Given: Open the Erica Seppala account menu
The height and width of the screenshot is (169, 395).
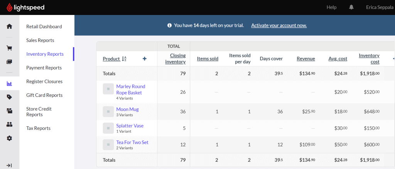Looking at the screenshot, I should coord(380,7).
